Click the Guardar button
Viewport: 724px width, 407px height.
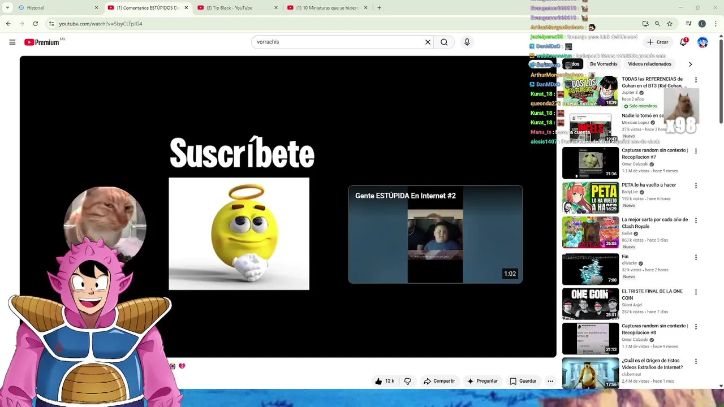coord(523,381)
